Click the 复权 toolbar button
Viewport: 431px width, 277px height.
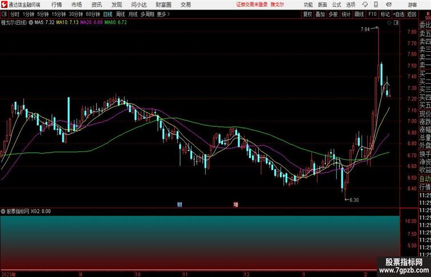pyautogui.click(x=308, y=14)
